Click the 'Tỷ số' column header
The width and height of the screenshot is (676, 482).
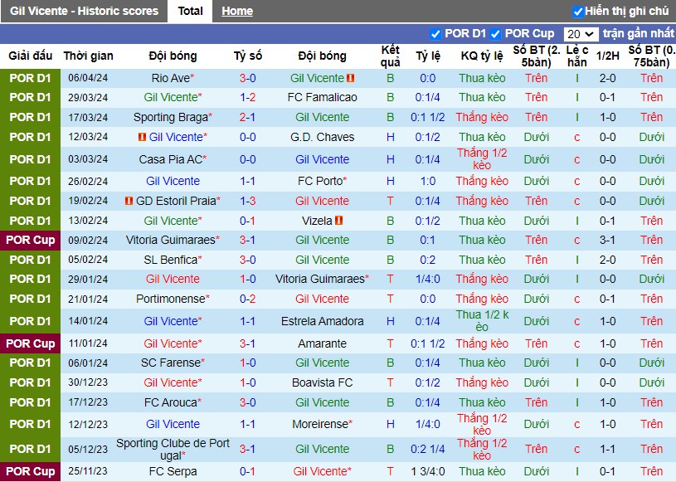[248, 56]
